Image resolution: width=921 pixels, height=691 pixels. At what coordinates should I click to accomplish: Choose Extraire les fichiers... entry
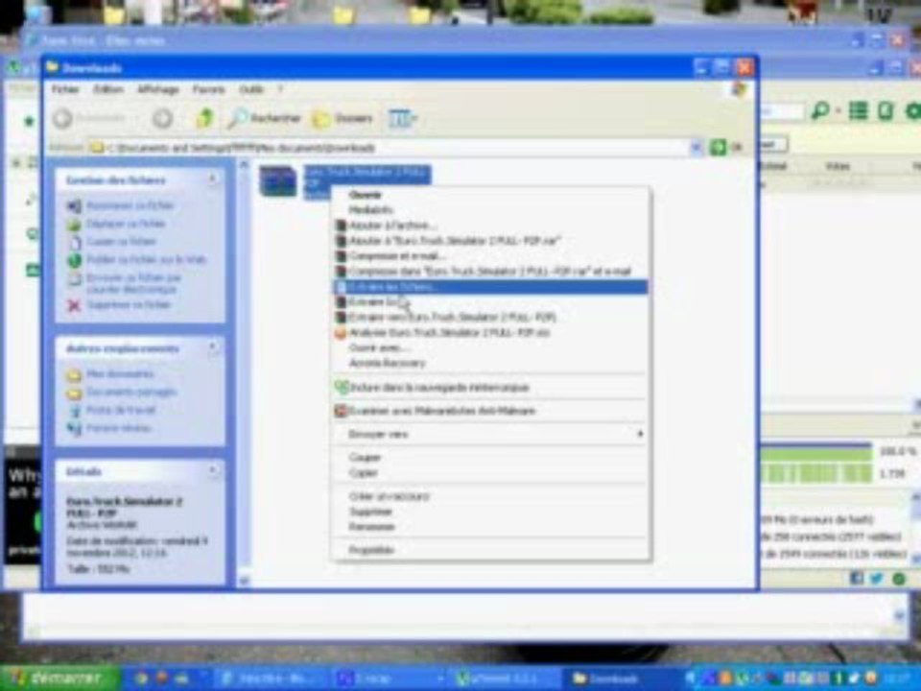(x=490, y=287)
